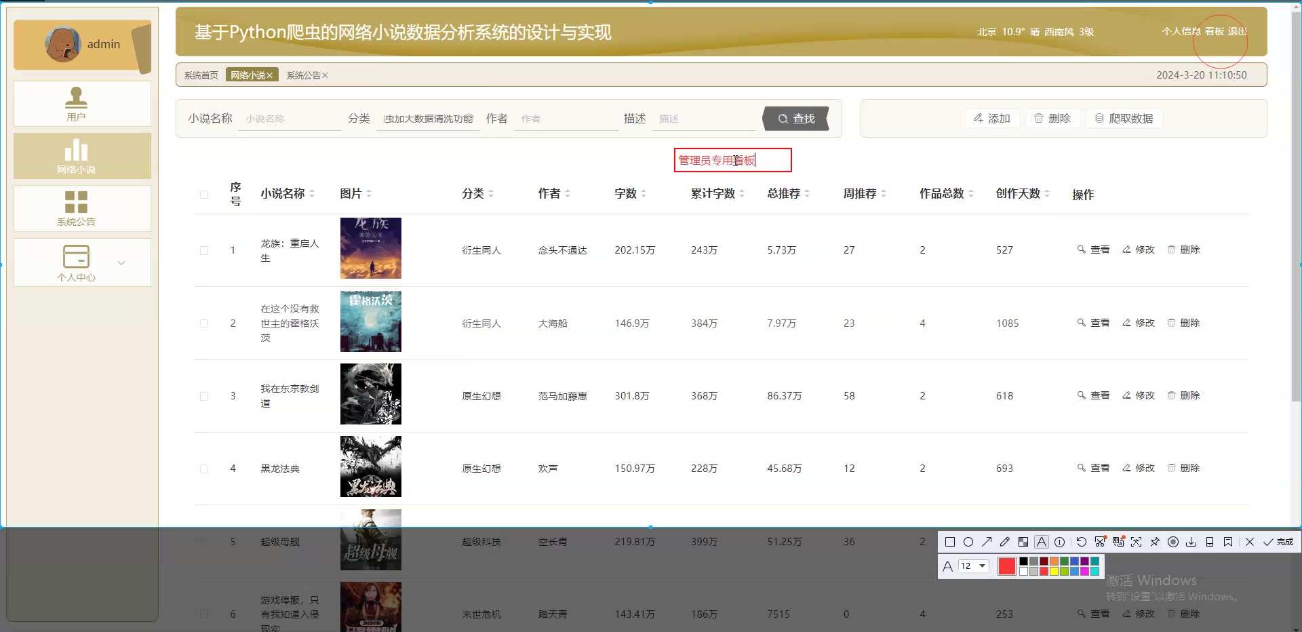Pick the yellow color swatch

click(1054, 571)
